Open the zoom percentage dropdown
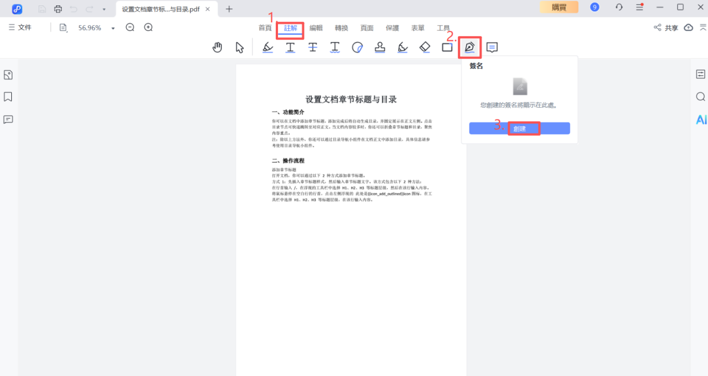This screenshot has width=708, height=376. pos(112,27)
